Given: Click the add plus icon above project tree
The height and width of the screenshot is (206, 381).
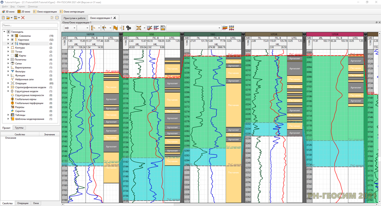Looking at the screenshot, I should tap(57, 18).
